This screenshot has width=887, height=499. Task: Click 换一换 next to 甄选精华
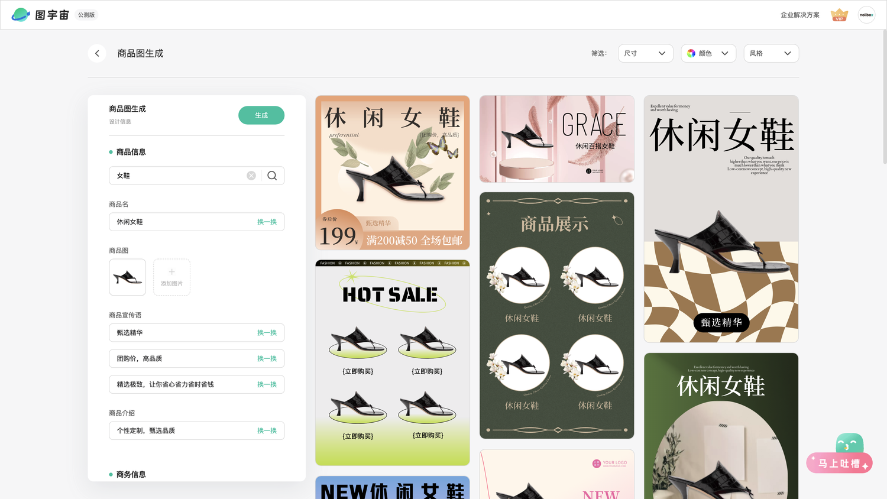[x=267, y=333]
